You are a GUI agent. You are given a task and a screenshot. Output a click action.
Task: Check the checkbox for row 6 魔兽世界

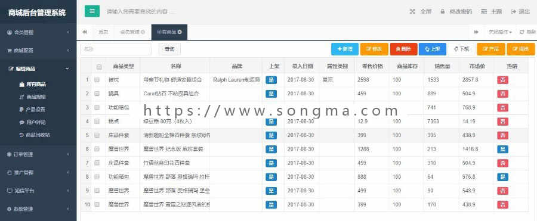97,149
